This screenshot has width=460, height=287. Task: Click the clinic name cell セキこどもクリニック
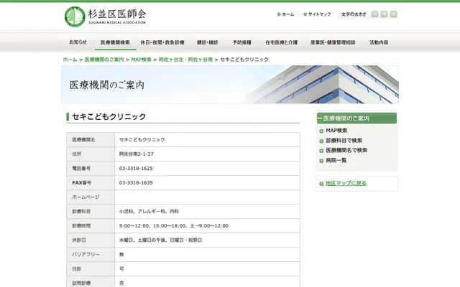coord(142,140)
